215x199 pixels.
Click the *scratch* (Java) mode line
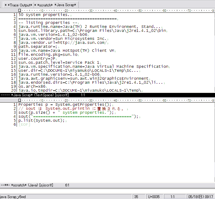point(107,185)
